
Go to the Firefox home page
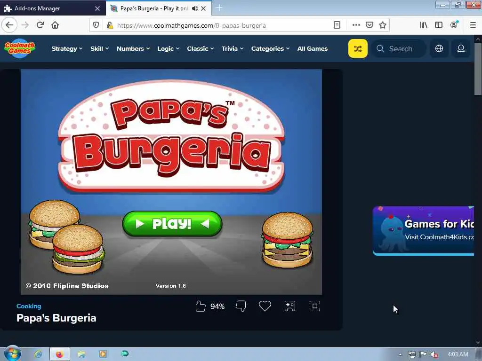[55, 25]
